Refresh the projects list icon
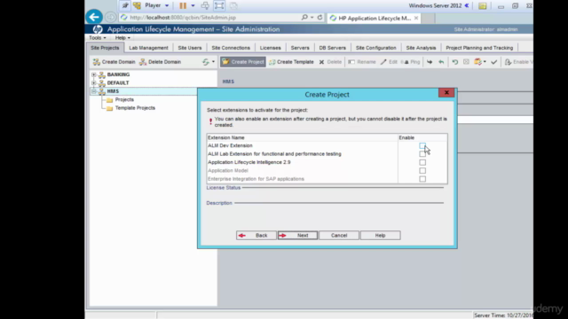This screenshot has width=568, height=319. coord(206,62)
